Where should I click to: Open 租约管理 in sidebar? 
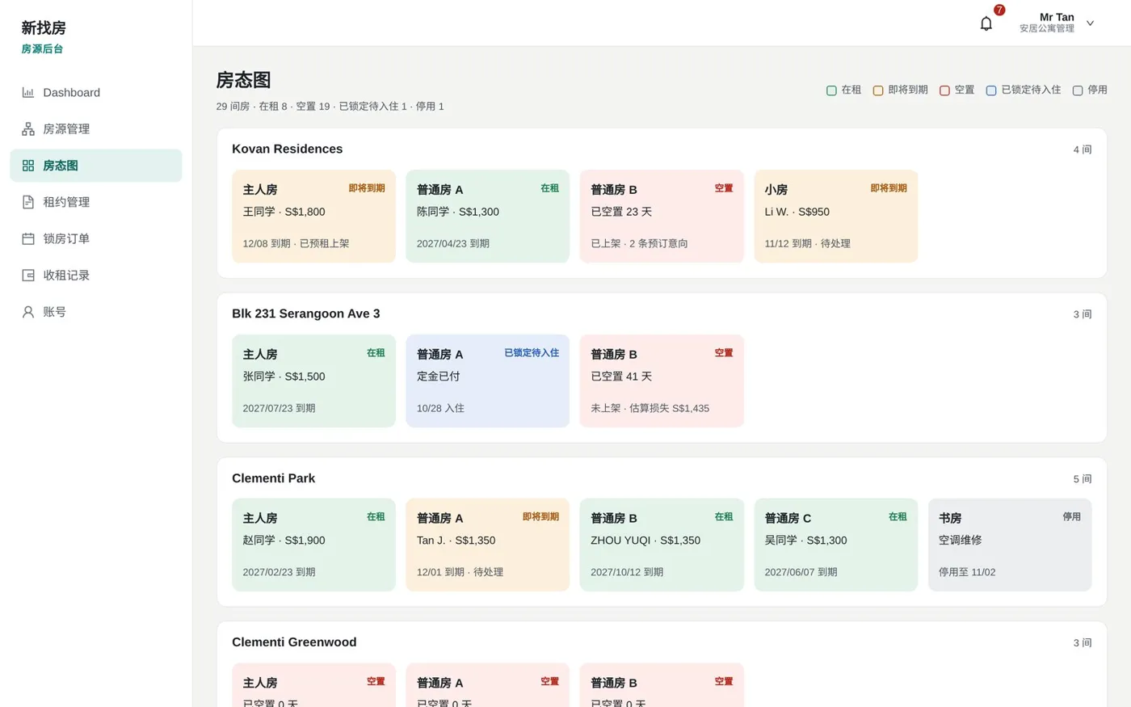[x=95, y=202]
